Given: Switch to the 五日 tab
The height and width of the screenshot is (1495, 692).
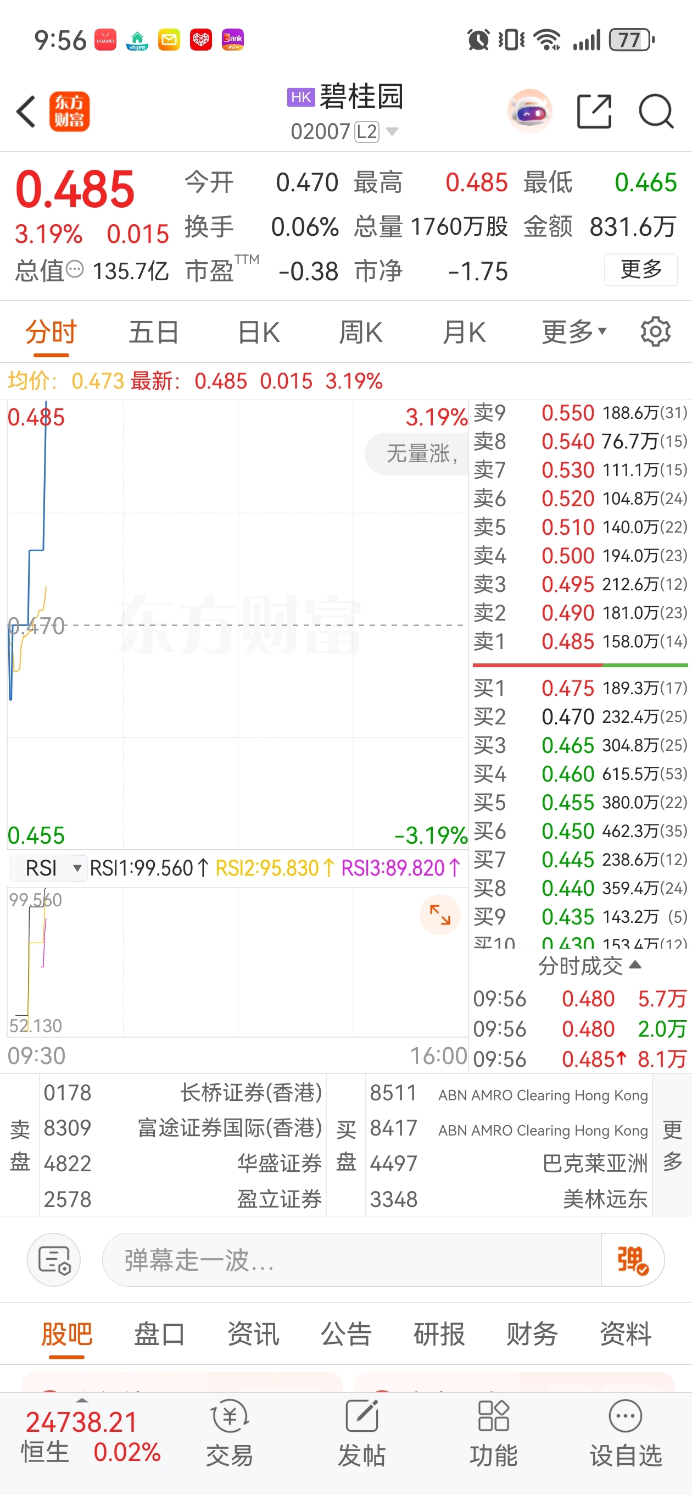Looking at the screenshot, I should click(x=154, y=332).
